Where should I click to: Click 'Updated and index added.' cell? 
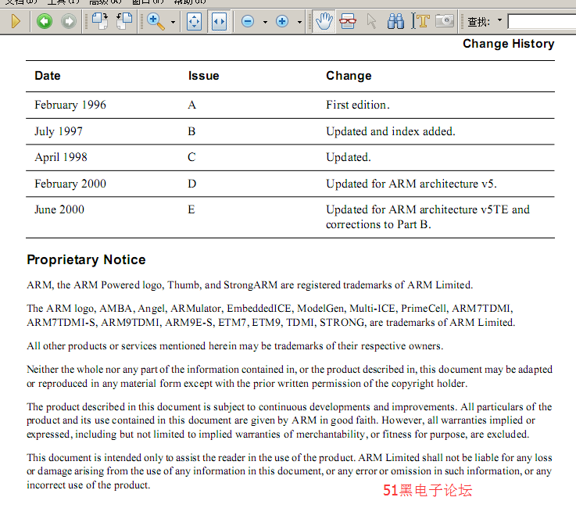tap(391, 131)
